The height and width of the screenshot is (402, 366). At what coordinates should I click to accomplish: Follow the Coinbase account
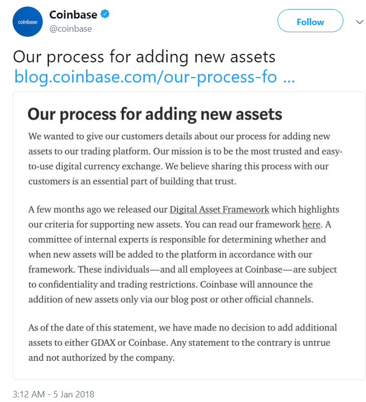pyautogui.click(x=310, y=22)
